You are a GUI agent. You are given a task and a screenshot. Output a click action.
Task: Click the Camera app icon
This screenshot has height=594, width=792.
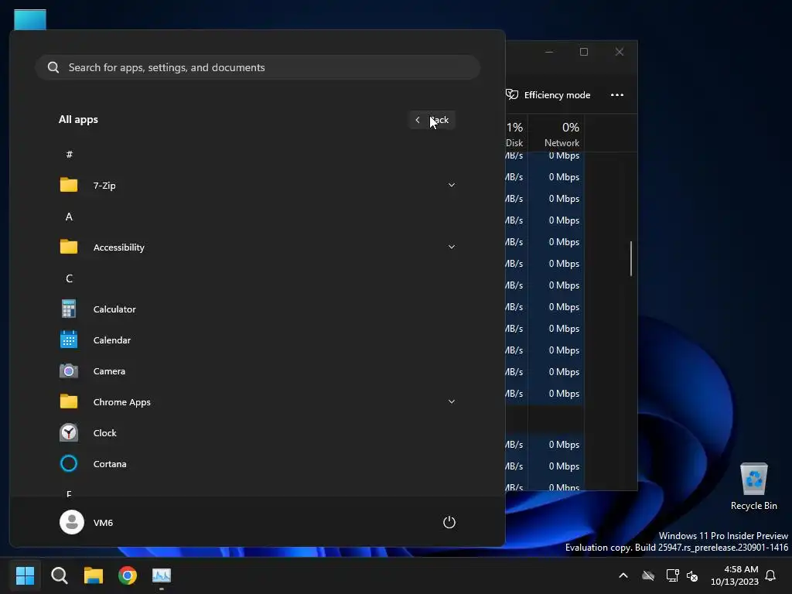pos(69,370)
